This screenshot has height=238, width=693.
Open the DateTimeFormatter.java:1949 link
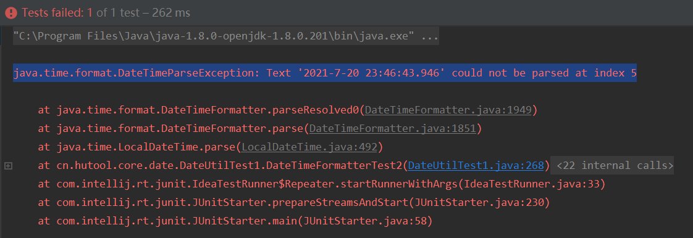click(x=448, y=110)
